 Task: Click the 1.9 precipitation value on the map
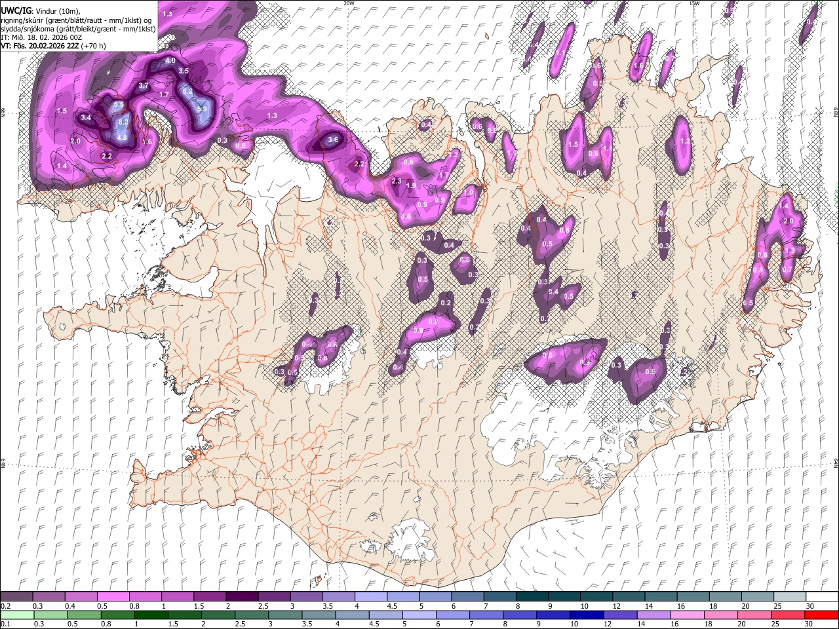411,186
